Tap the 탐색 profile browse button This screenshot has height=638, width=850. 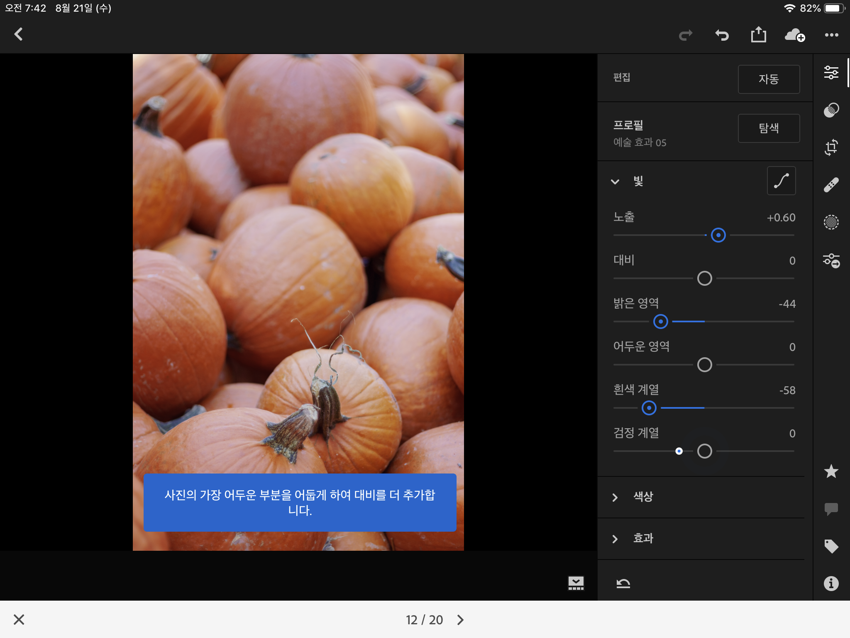769,128
